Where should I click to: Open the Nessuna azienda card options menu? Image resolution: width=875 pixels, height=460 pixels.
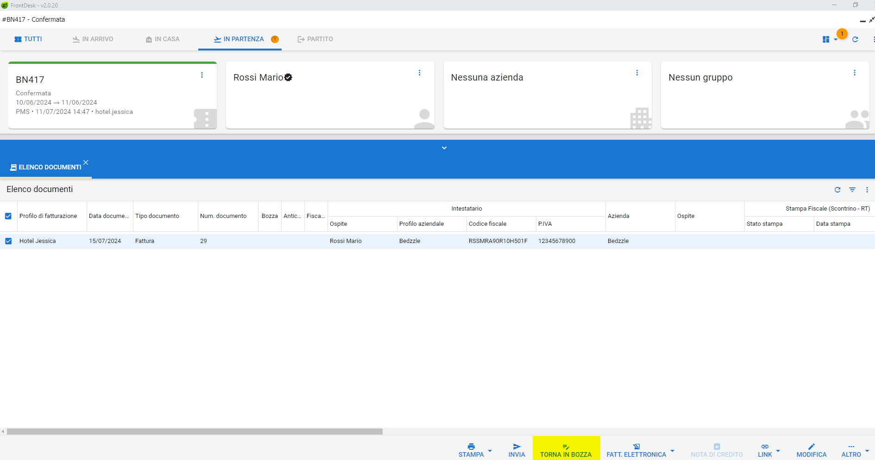(x=637, y=73)
